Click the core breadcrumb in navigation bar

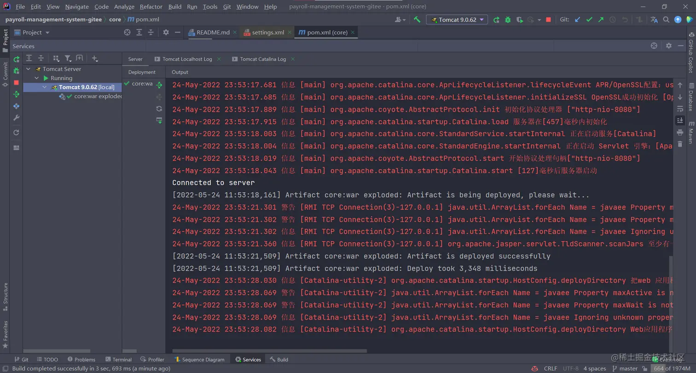(115, 20)
